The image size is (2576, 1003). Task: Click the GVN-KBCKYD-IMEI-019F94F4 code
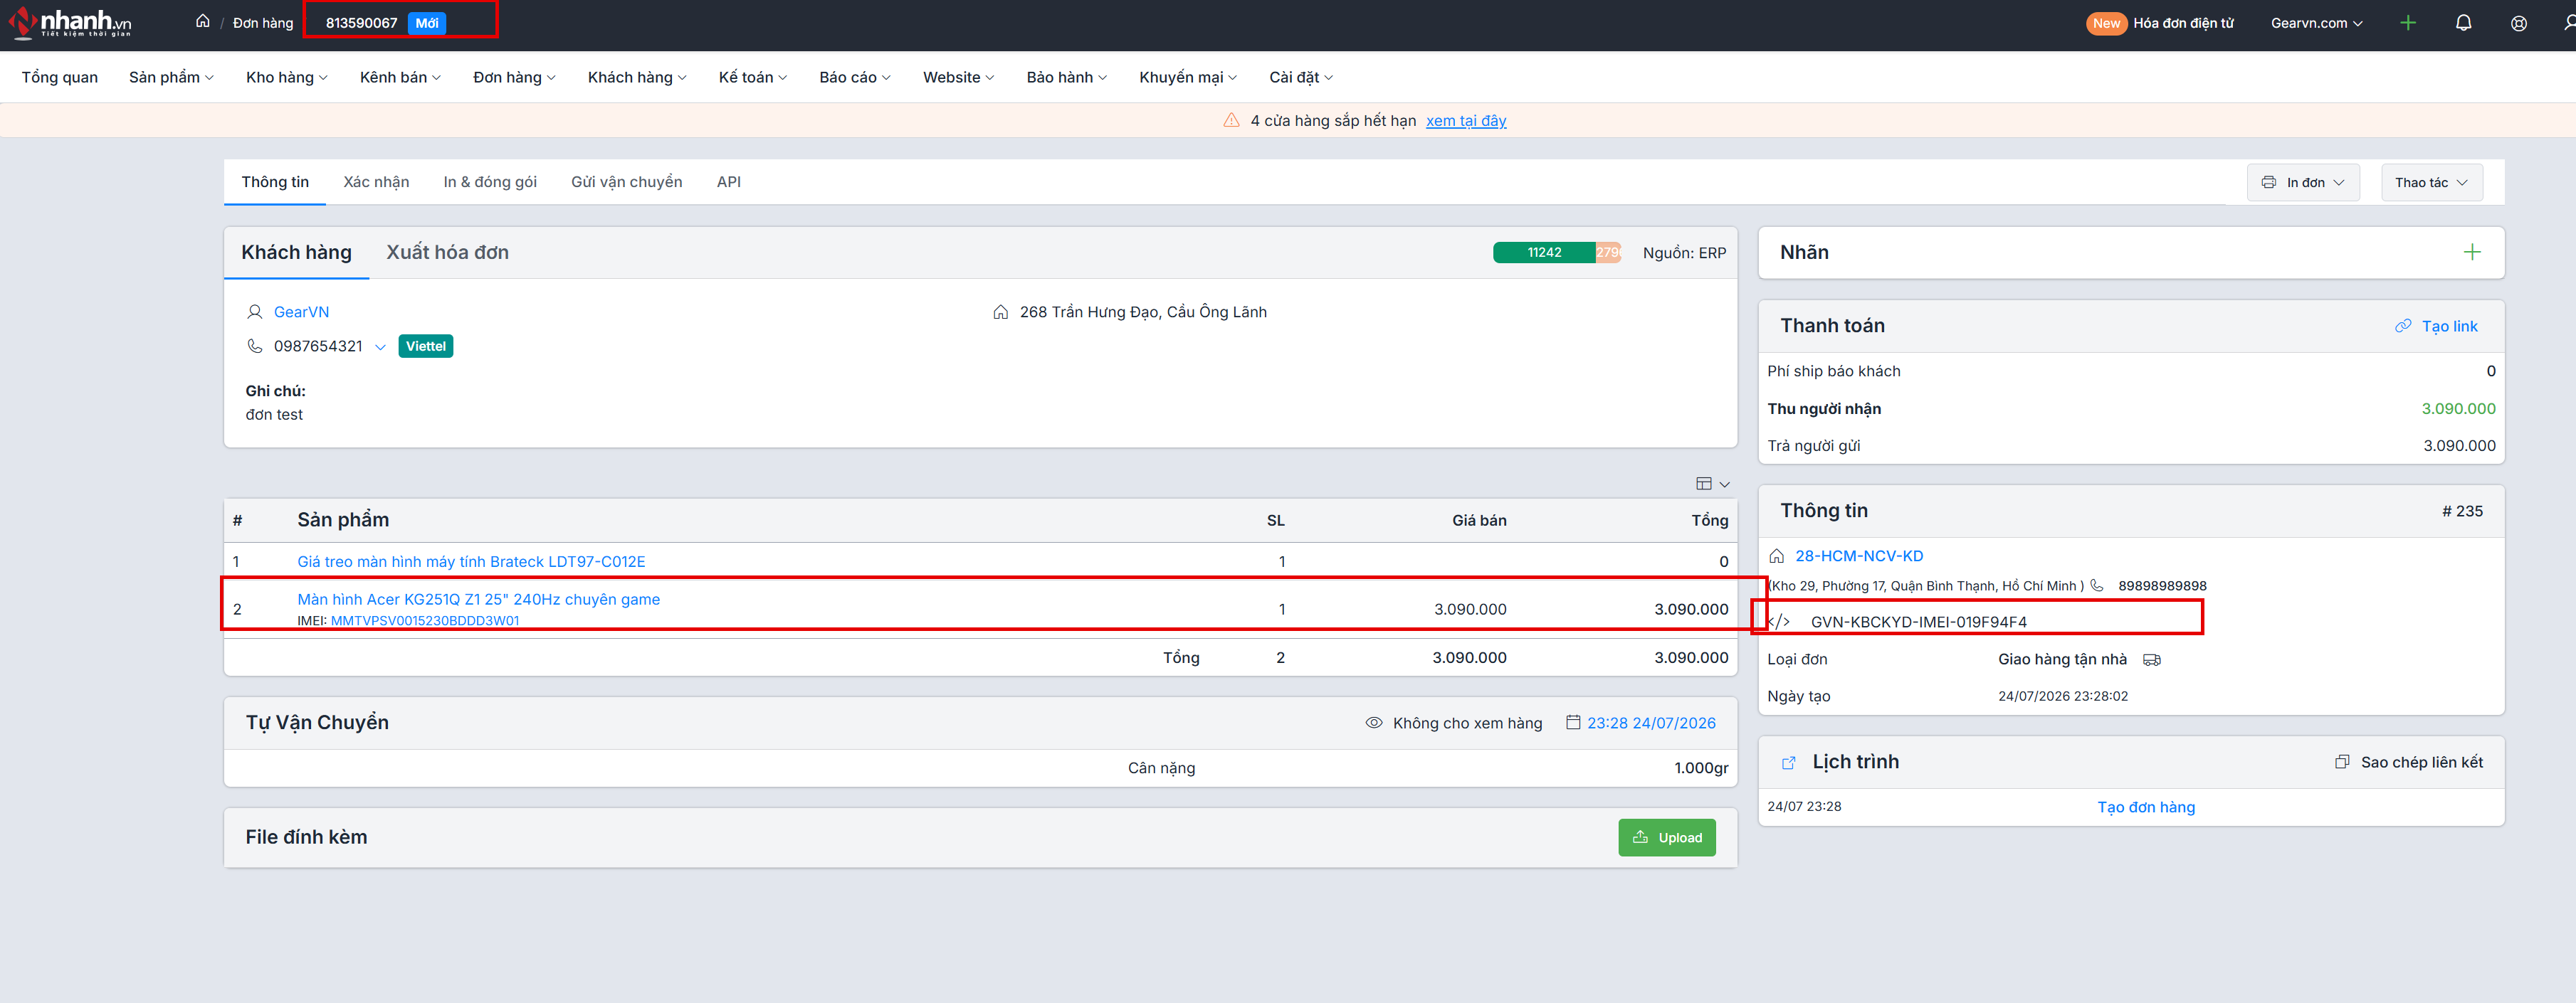(1918, 622)
